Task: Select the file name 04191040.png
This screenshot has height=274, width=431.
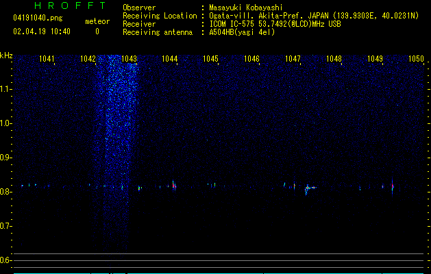Action: tap(38, 18)
